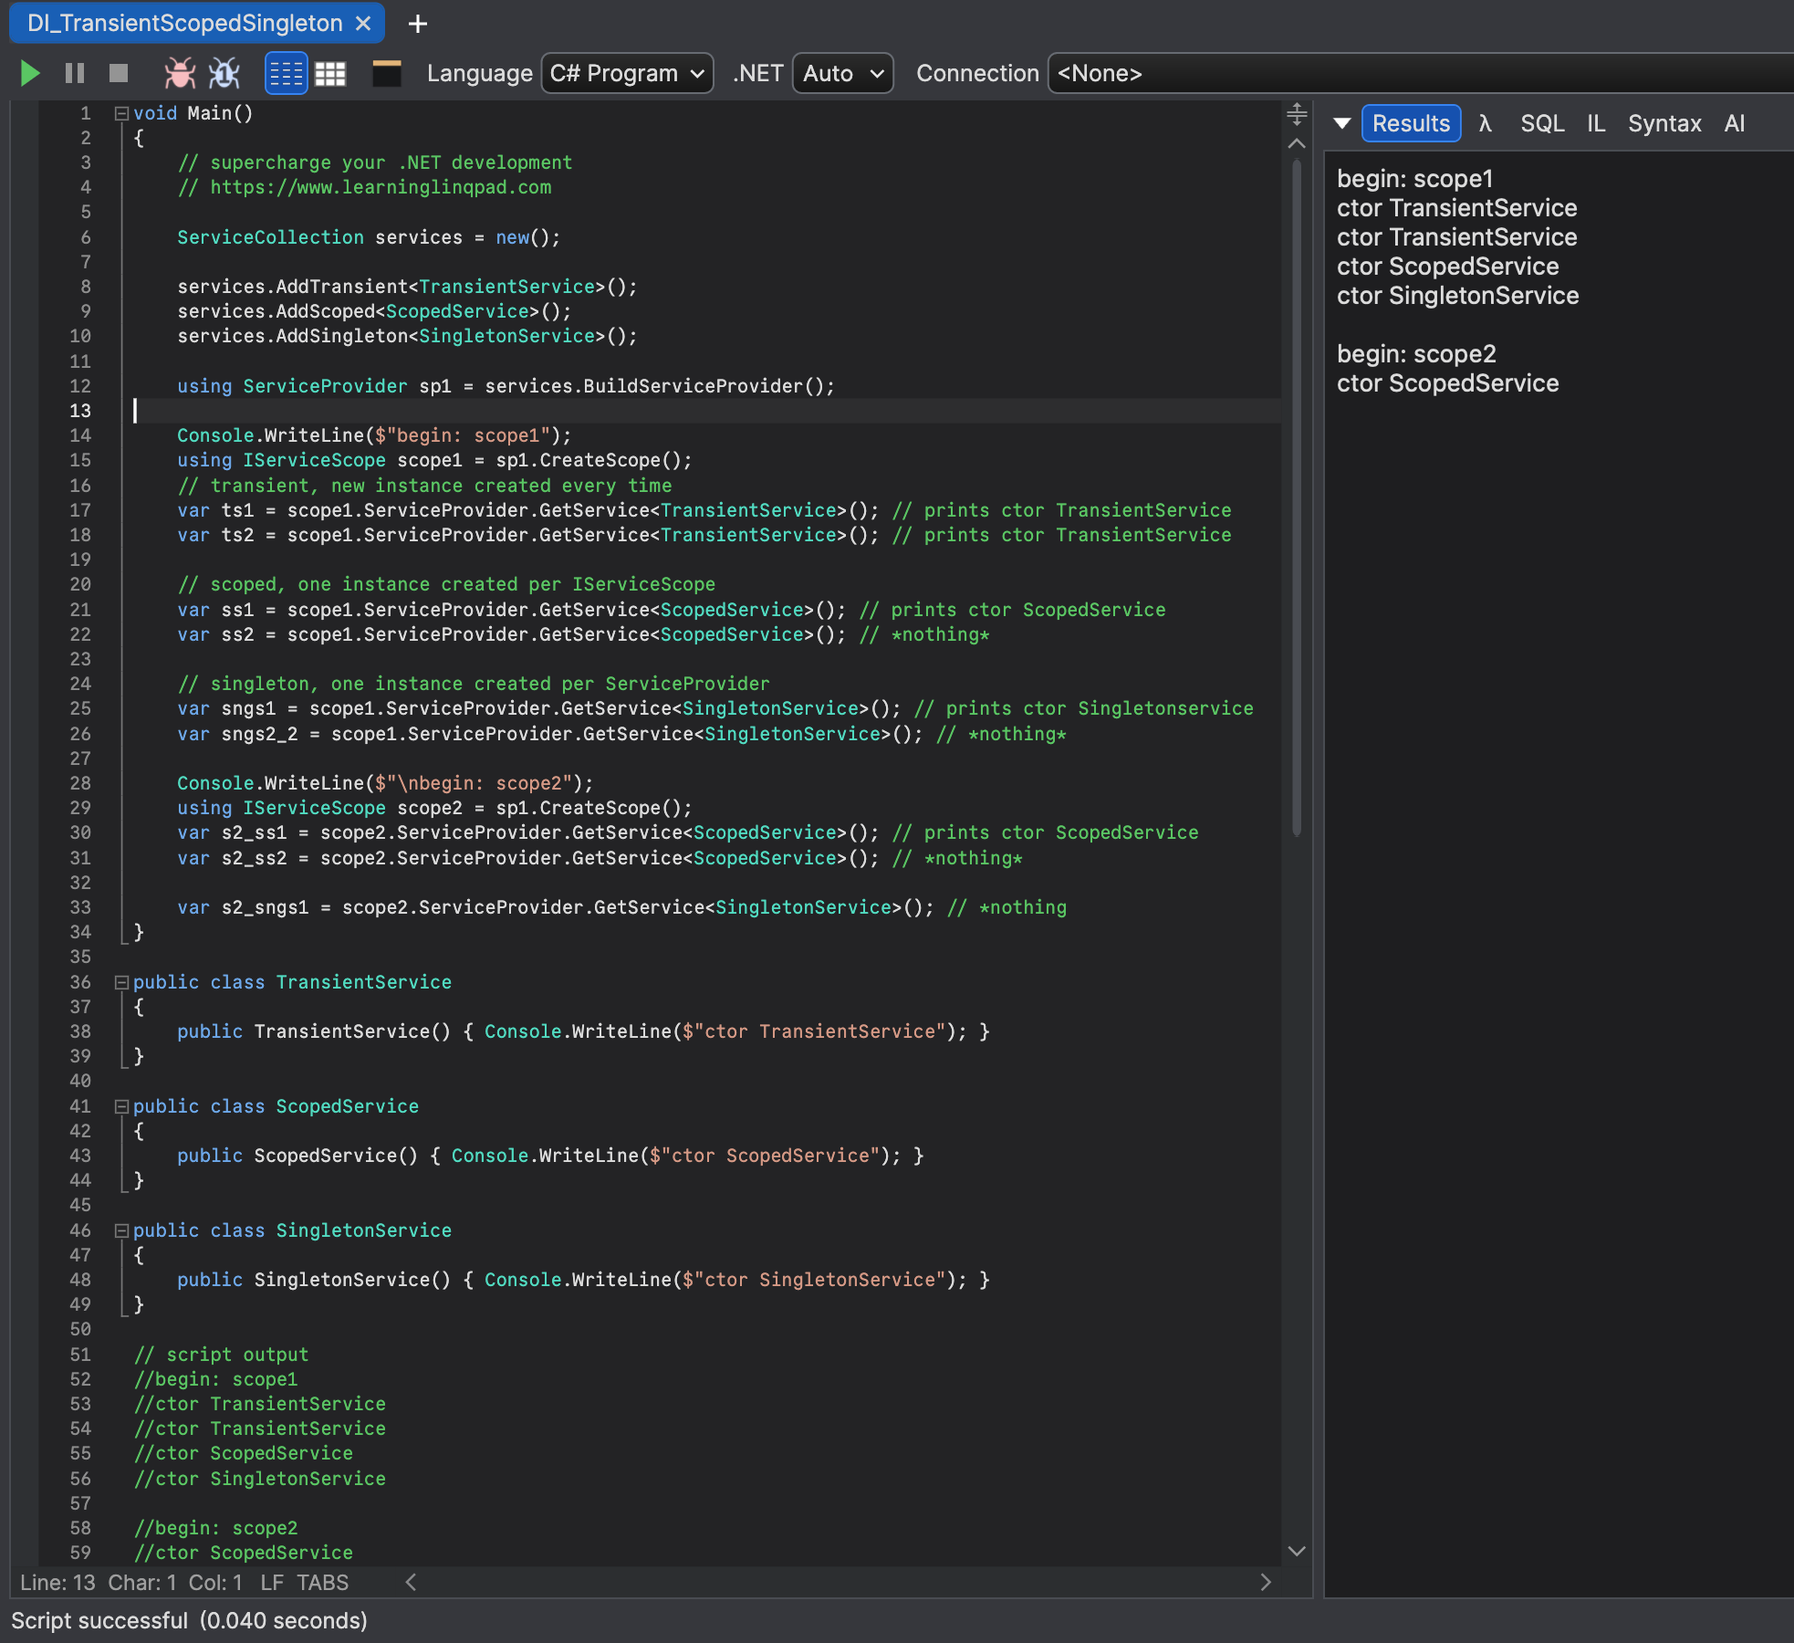The width and height of the screenshot is (1794, 1643).
Task: Click the right navigation arrow in the status bar
Action: tap(1267, 1582)
